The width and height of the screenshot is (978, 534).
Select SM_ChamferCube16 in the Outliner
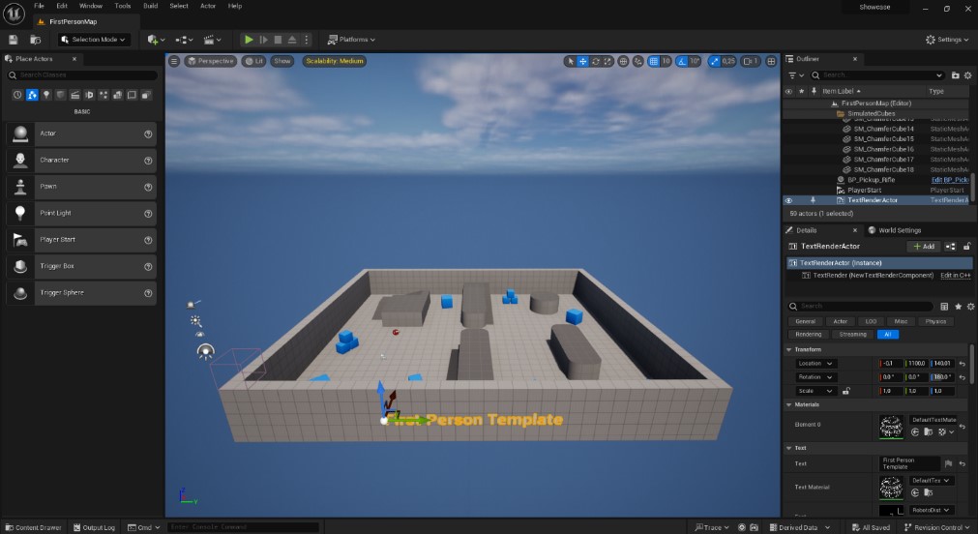[x=883, y=149]
